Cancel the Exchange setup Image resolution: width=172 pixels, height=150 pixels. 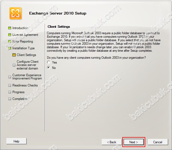pos(158,142)
